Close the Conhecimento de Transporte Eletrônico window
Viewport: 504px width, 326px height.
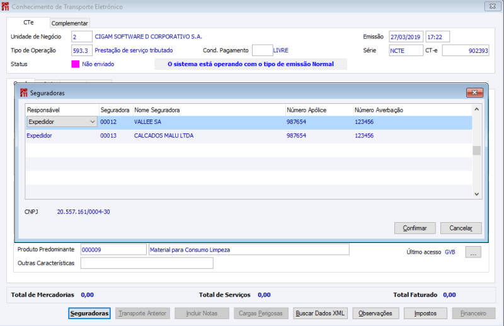(492, 6)
